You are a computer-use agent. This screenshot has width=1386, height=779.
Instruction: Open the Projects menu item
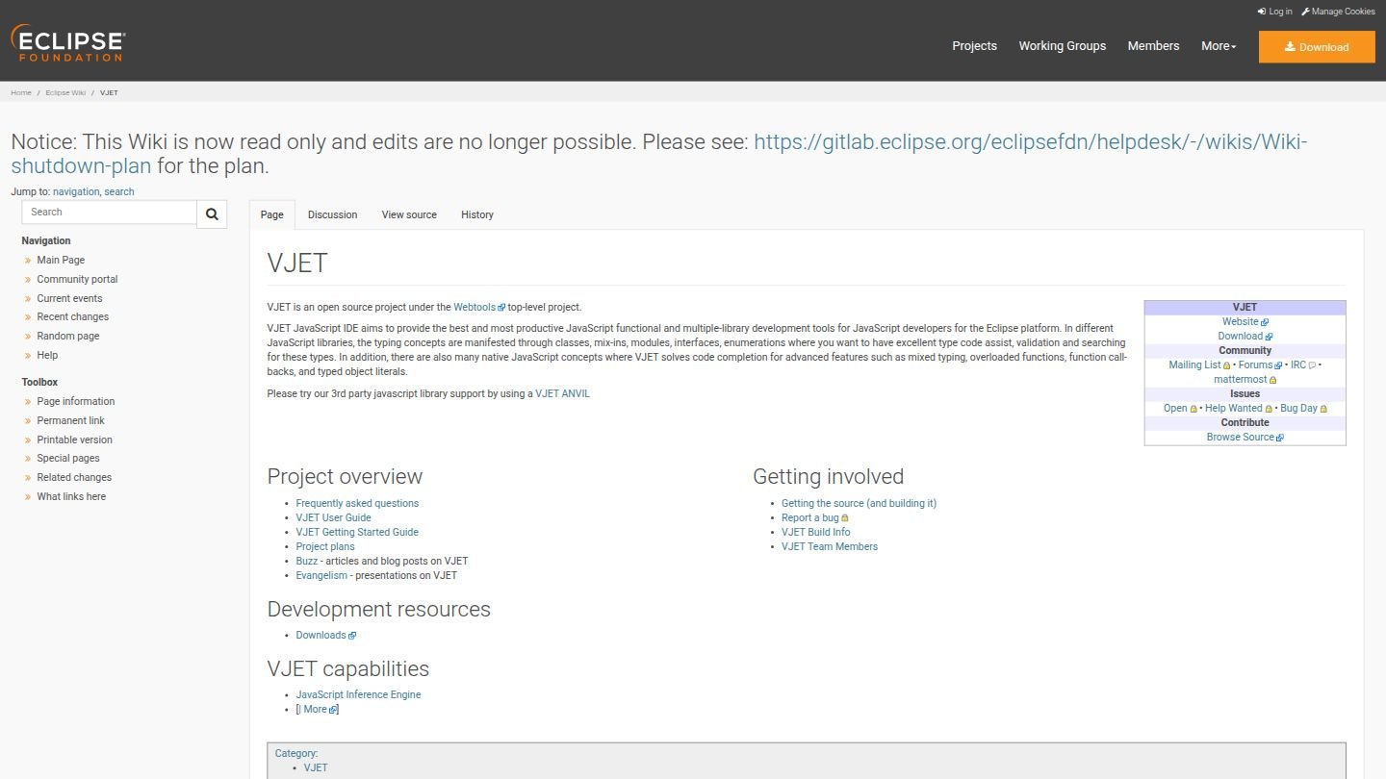(x=974, y=46)
